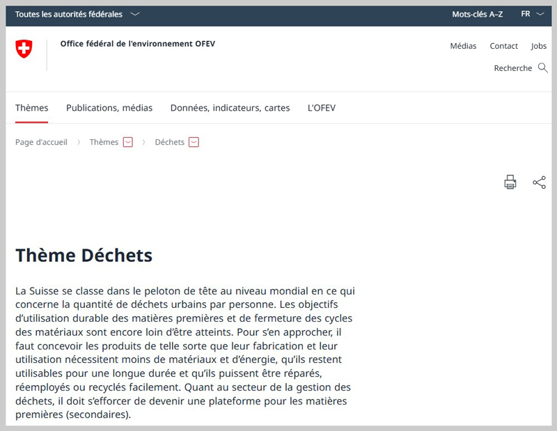Screen dimensions: 557x431
Task: Click the Déchets breadcrumb text
Action: click(169, 142)
